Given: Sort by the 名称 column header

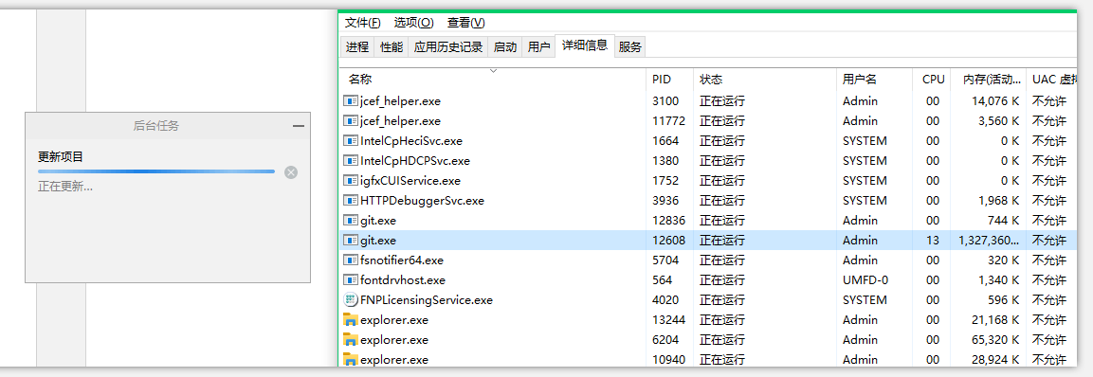Looking at the screenshot, I should 493,80.
